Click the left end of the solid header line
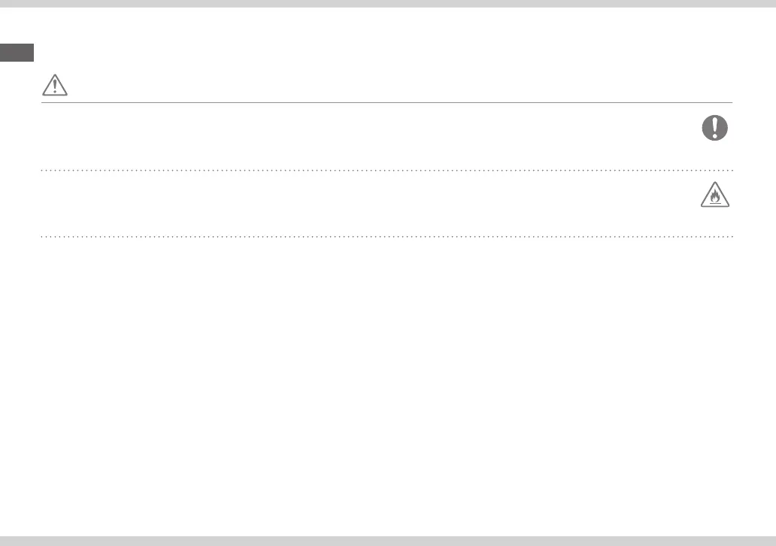This screenshot has width=776, height=546. (43, 102)
